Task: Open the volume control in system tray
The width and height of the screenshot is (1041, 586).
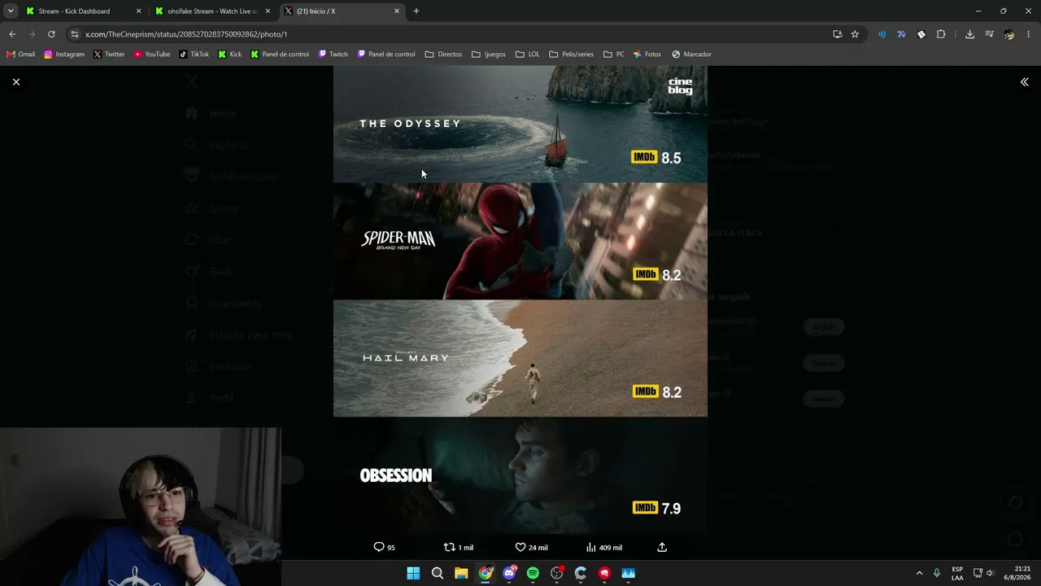Action: pyautogui.click(x=990, y=573)
